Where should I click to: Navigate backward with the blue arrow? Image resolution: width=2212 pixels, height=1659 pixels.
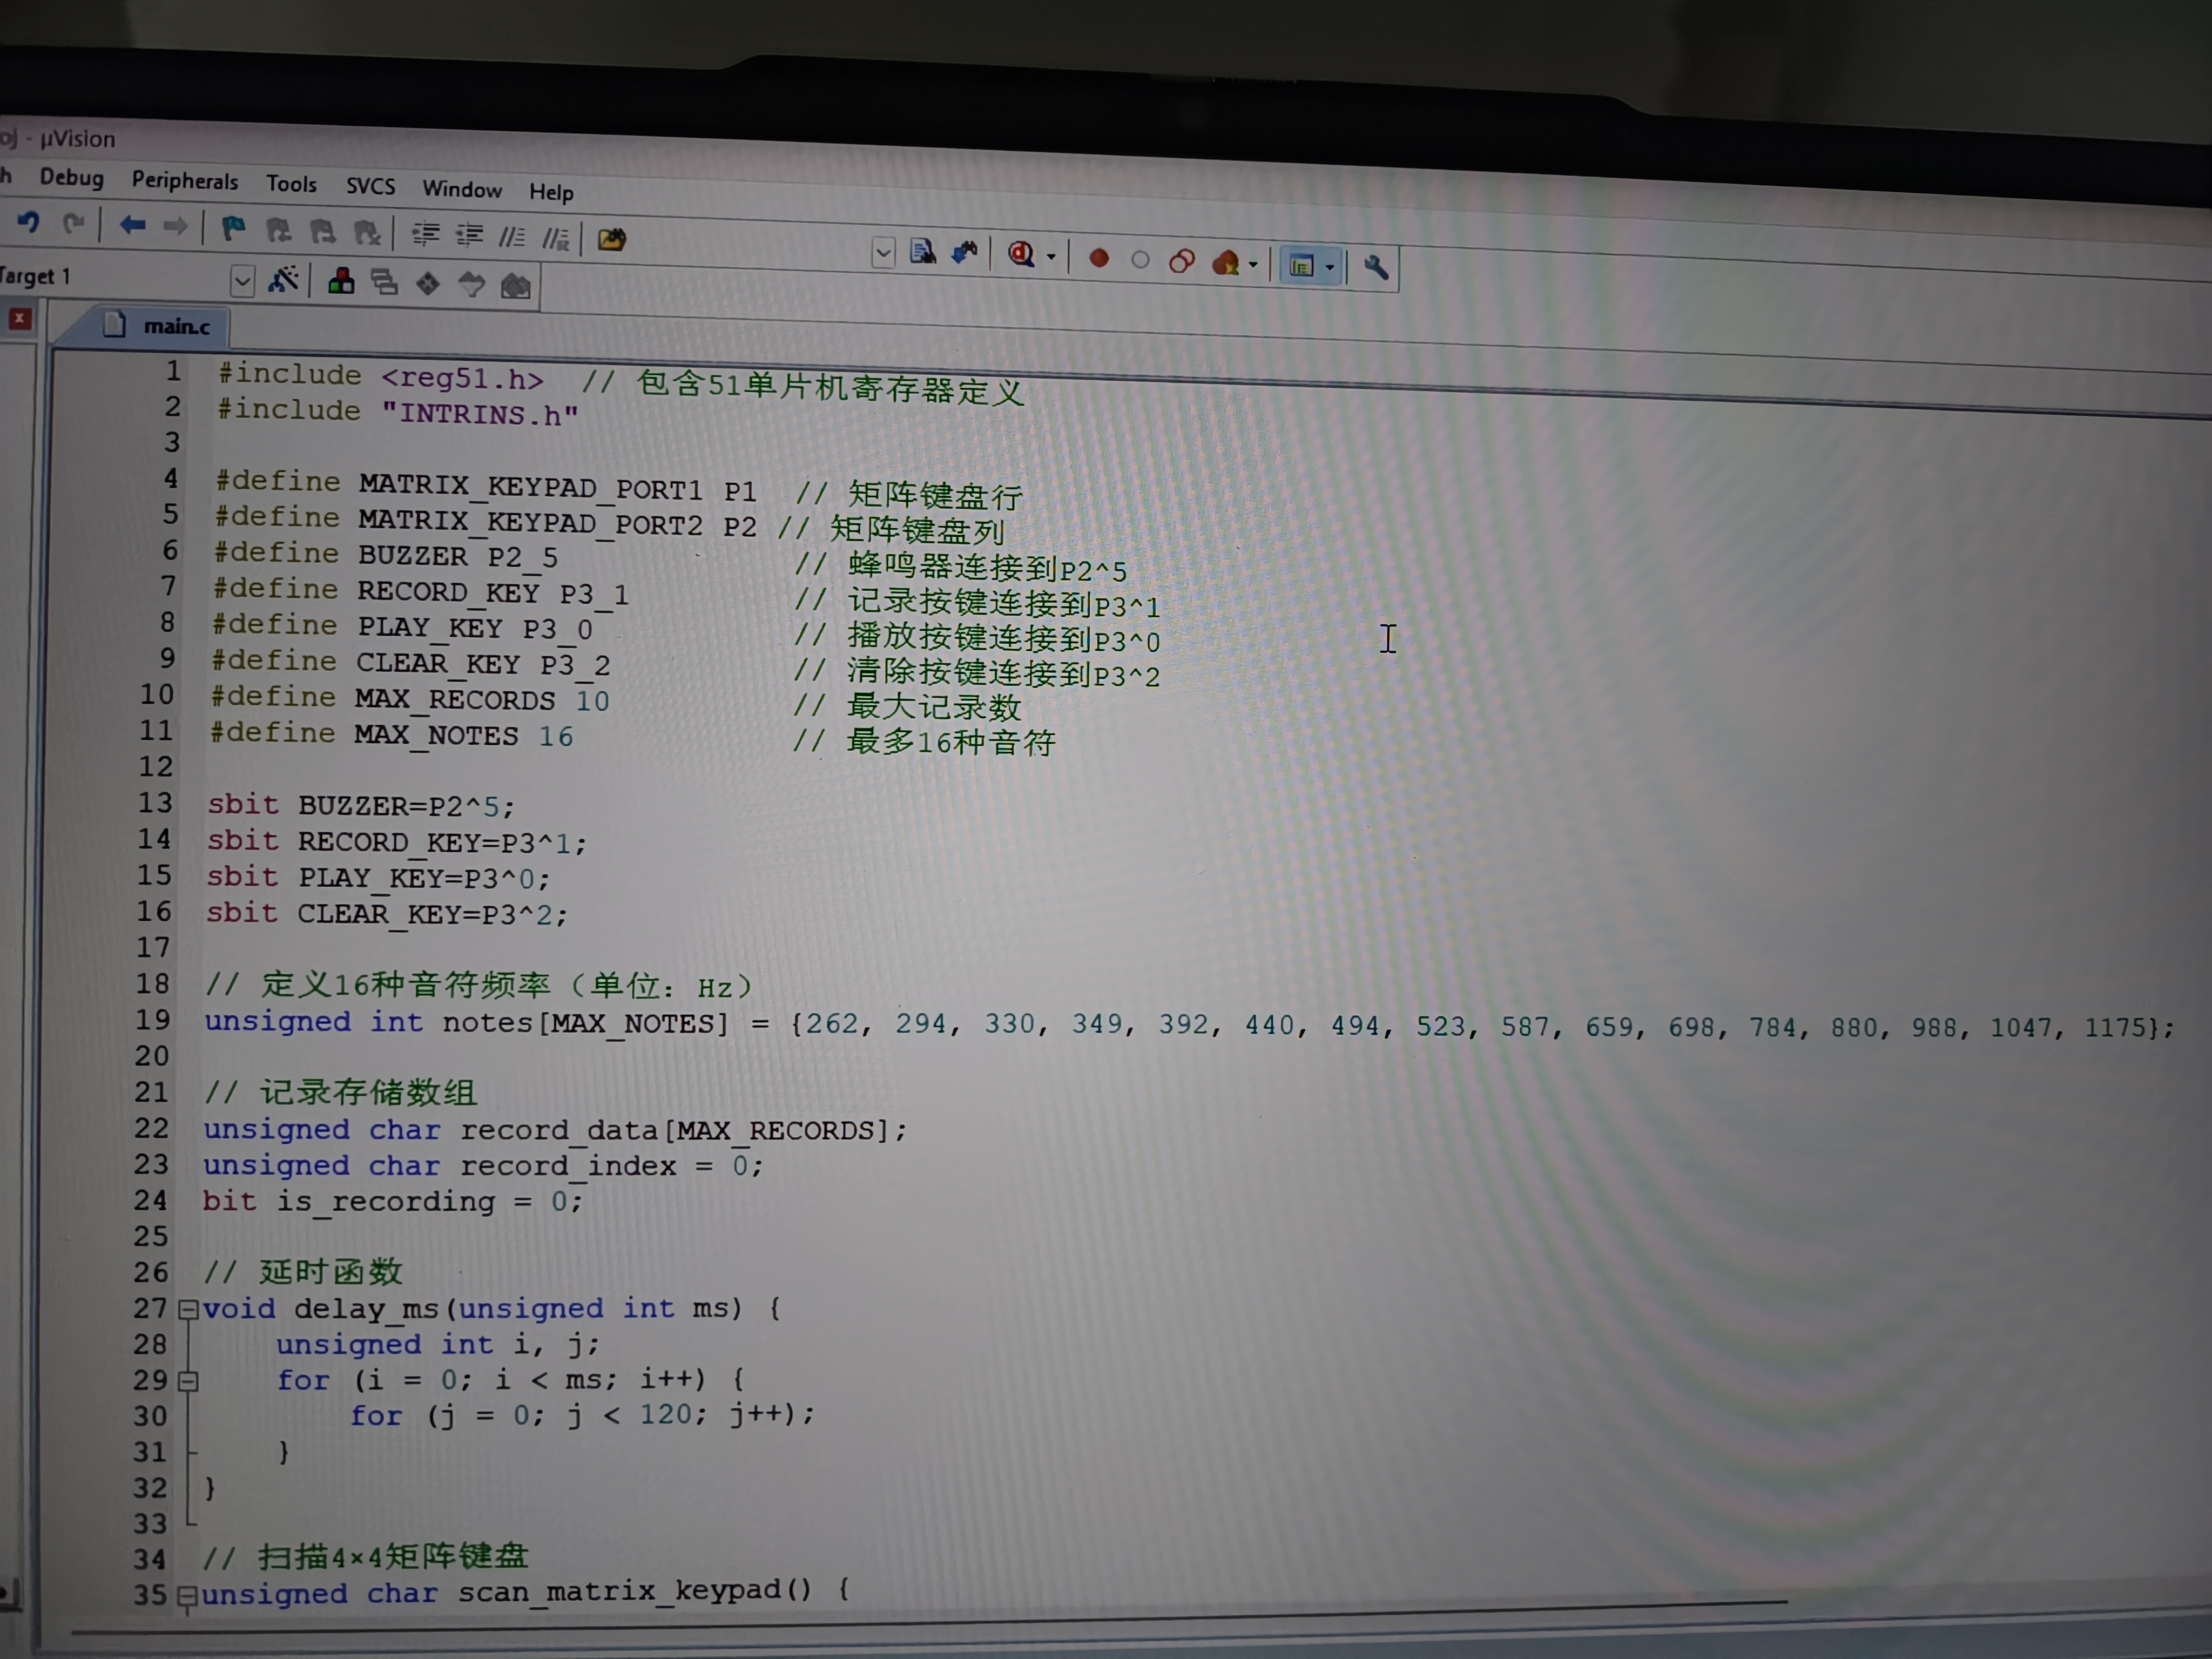[x=132, y=226]
